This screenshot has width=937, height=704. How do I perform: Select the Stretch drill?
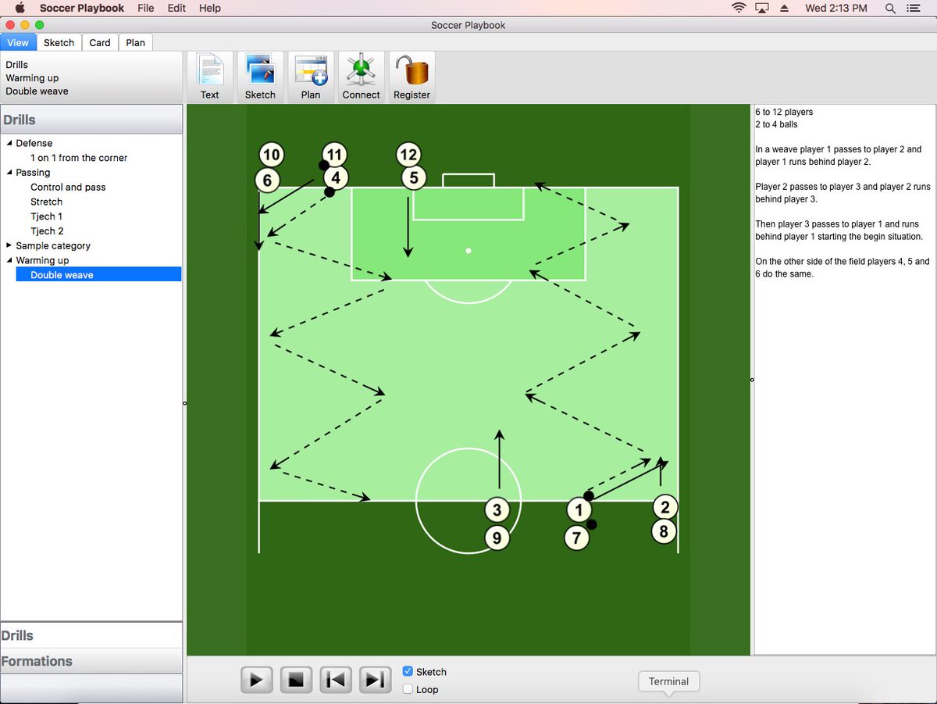[x=47, y=202]
